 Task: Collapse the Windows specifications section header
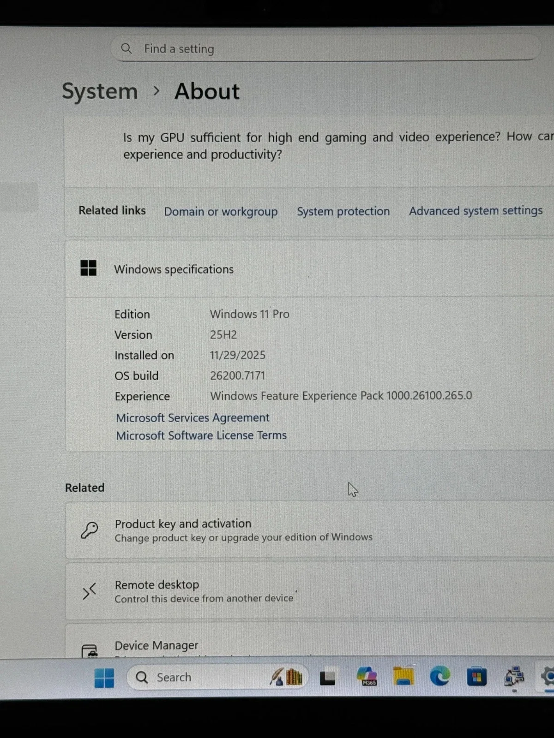tap(309, 269)
